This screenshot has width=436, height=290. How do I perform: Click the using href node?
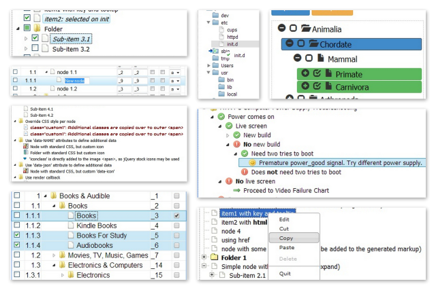click(x=235, y=240)
